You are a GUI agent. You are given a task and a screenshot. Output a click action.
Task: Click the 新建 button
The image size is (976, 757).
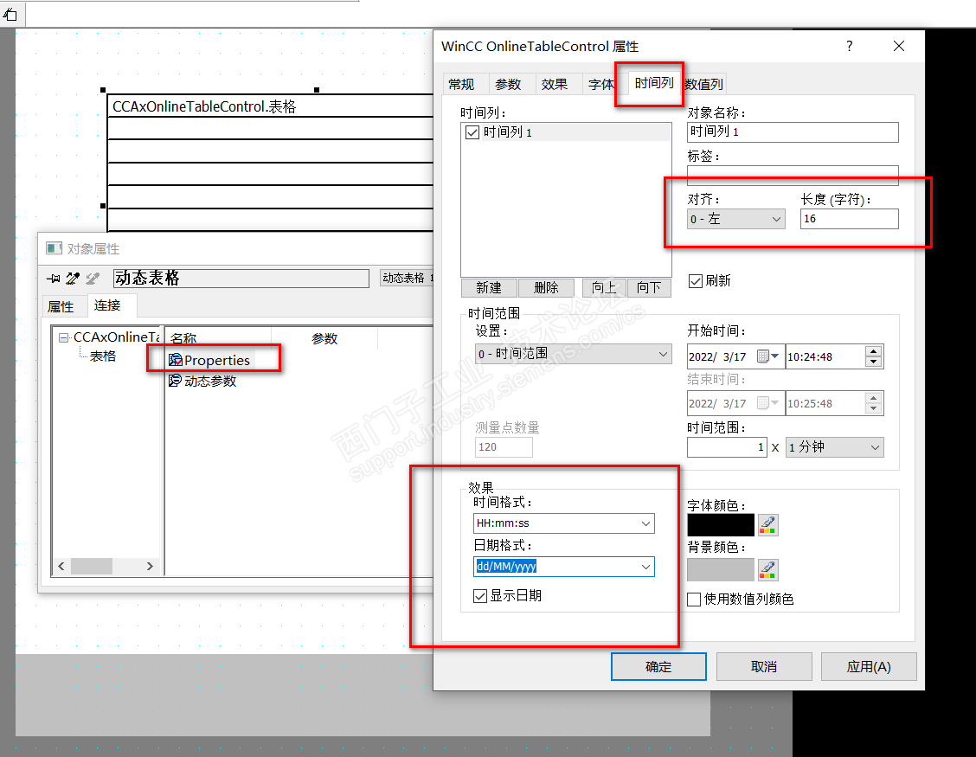coord(489,287)
